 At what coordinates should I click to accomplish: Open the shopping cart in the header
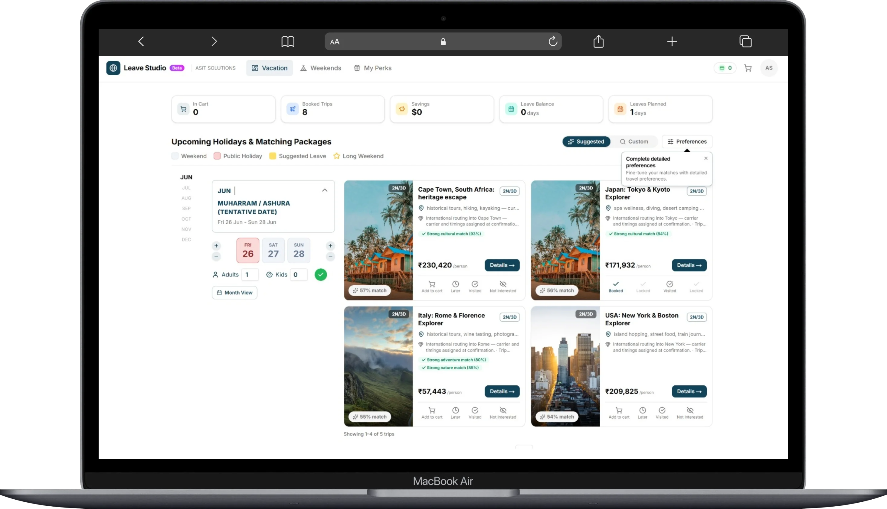point(748,68)
